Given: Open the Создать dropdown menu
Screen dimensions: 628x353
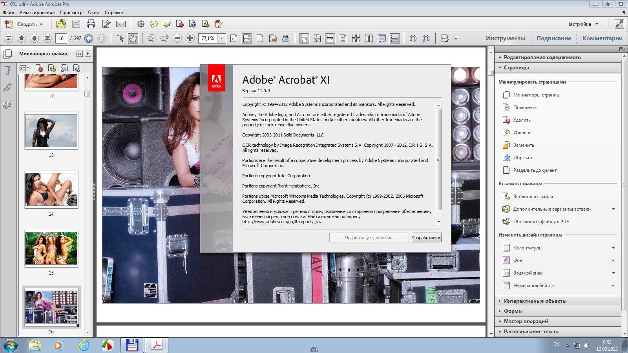Looking at the screenshot, I should [24, 24].
